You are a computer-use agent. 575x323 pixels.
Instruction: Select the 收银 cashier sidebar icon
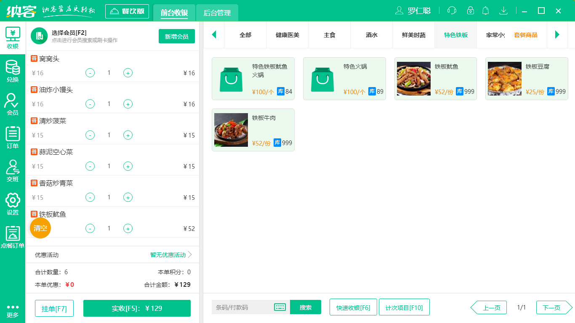(x=13, y=38)
